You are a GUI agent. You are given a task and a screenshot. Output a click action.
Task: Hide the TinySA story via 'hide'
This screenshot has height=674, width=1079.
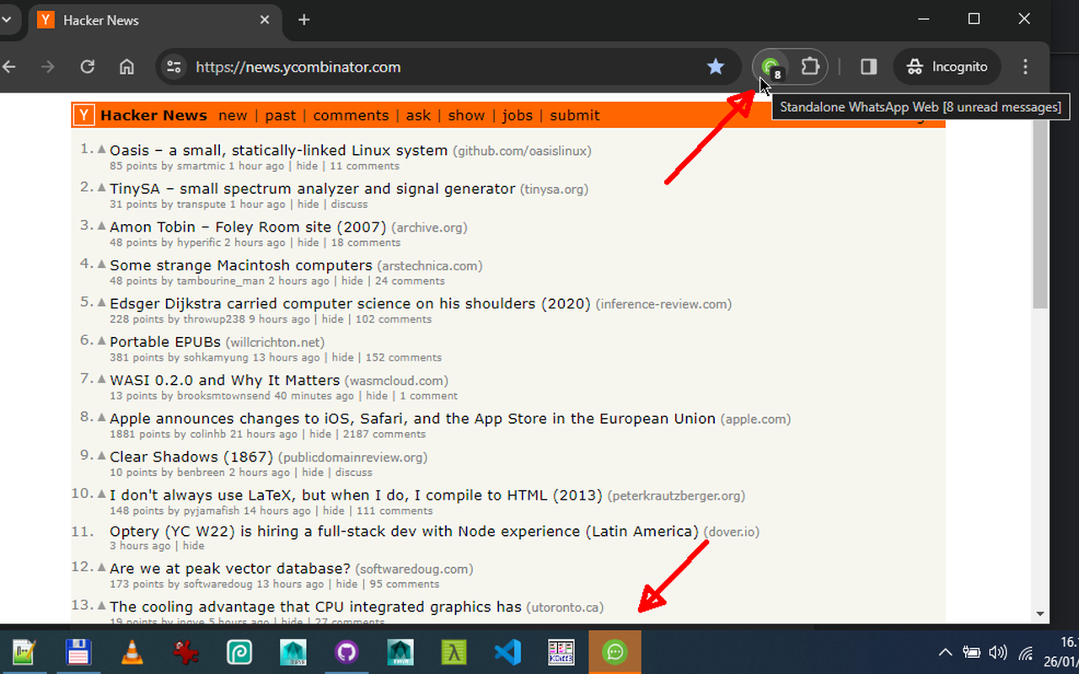[x=308, y=204]
